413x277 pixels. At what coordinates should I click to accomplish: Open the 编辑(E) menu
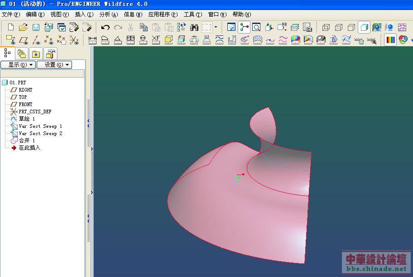35,15
